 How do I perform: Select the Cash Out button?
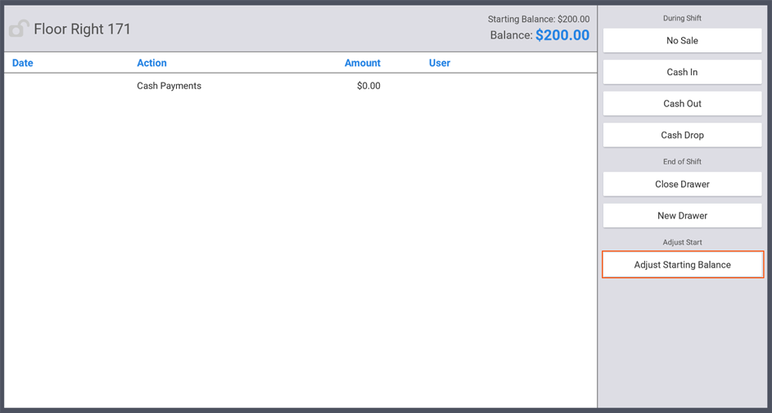[x=682, y=104]
